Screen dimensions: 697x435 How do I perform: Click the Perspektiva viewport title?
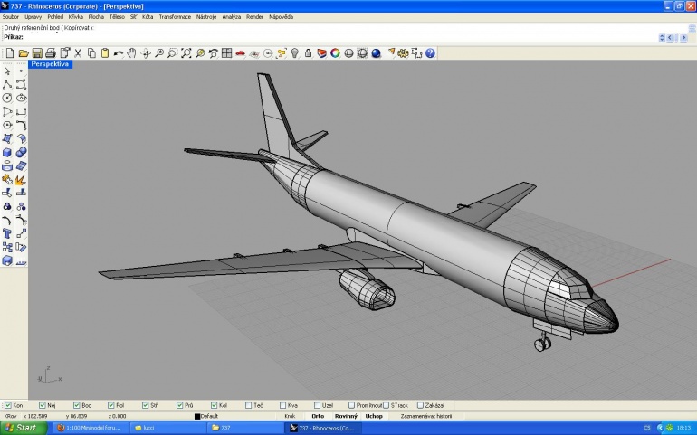pyautogui.click(x=50, y=64)
